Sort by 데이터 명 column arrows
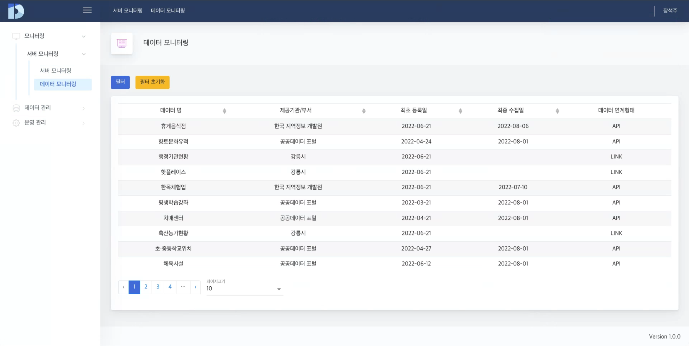The height and width of the screenshot is (346, 689). click(225, 111)
